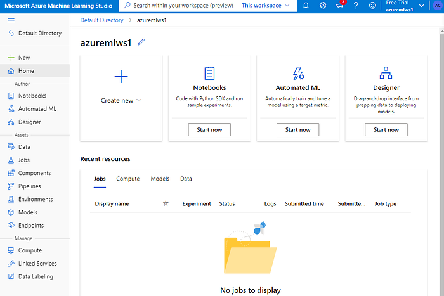Click the Automated ML lightning icon in sidebar
Image resolution: width=444 pixels, height=296 pixels.
point(11,108)
